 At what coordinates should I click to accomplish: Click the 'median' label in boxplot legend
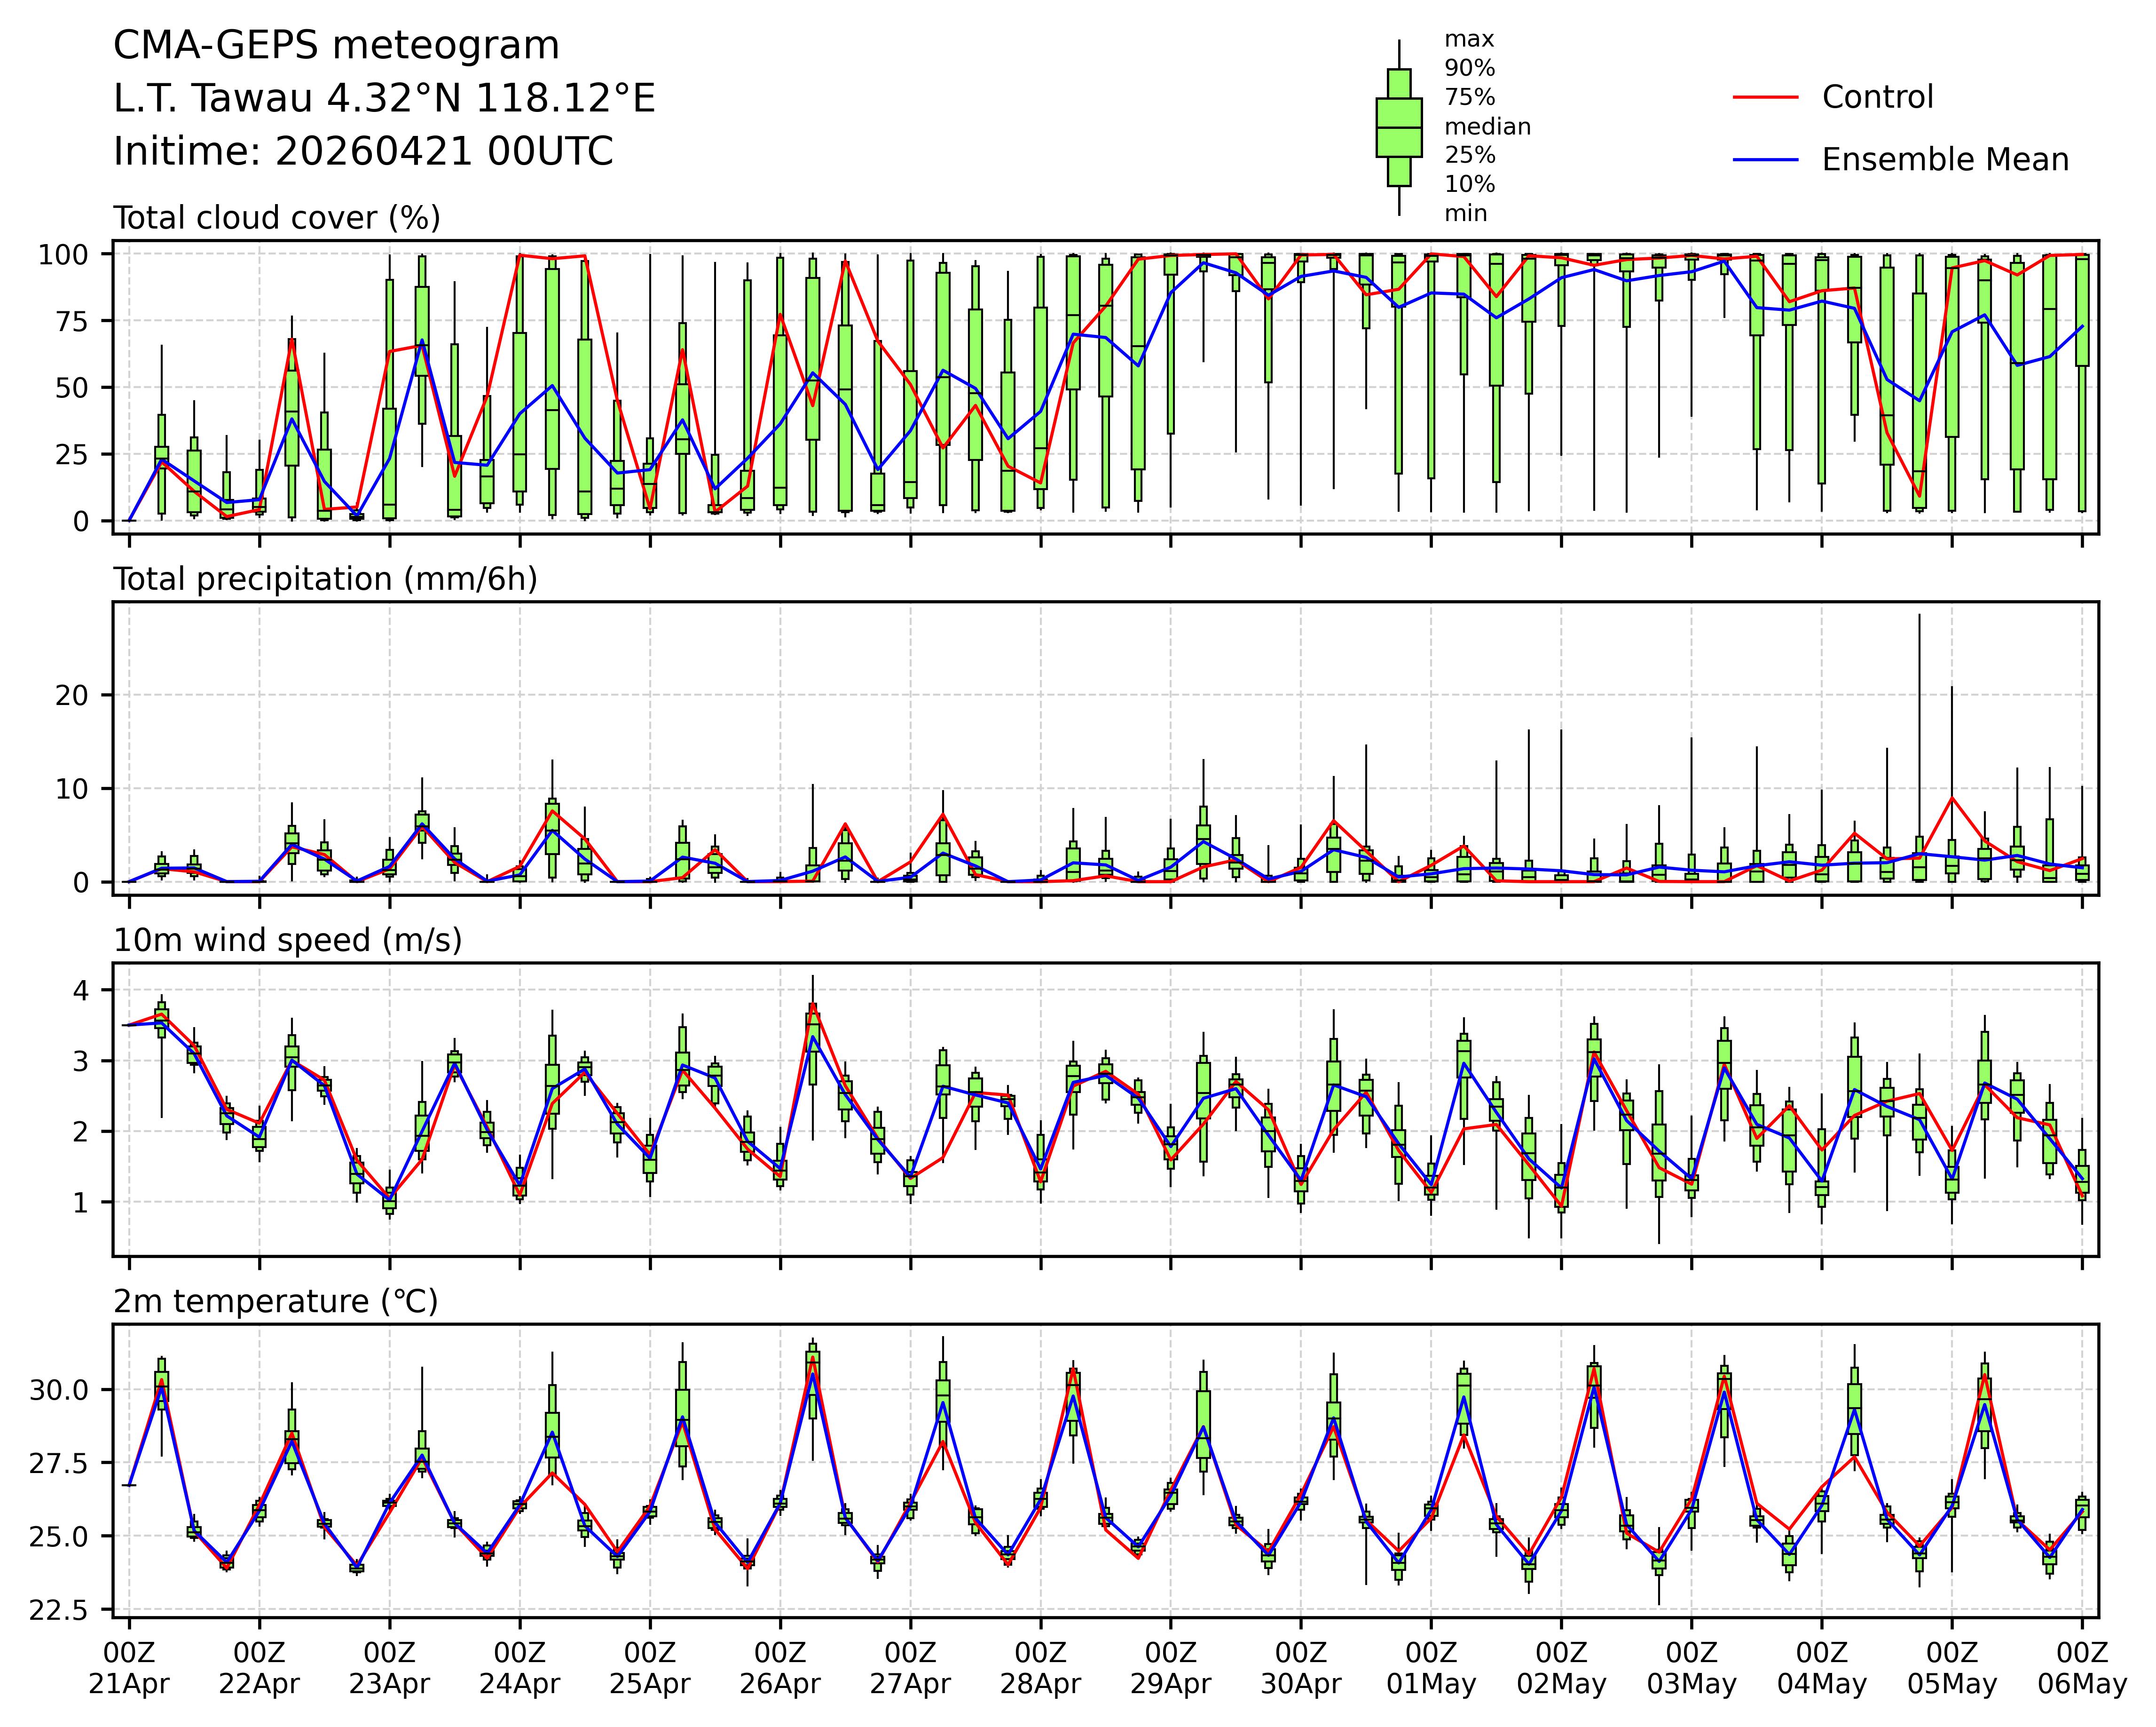coord(1487,127)
